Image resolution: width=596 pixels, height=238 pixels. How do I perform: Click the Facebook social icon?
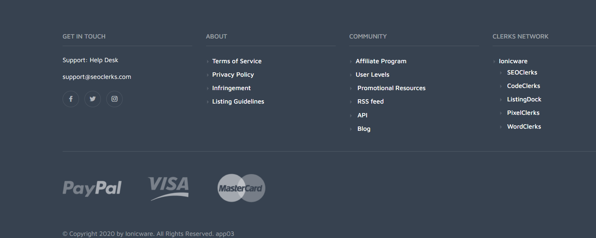(71, 99)
